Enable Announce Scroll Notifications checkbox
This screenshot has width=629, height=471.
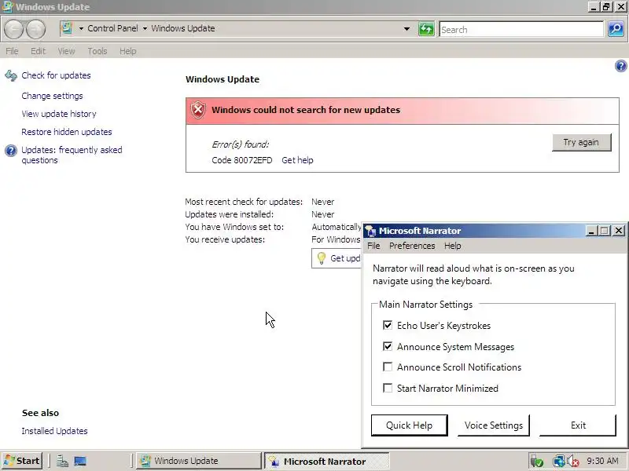(x=388, y=367)
